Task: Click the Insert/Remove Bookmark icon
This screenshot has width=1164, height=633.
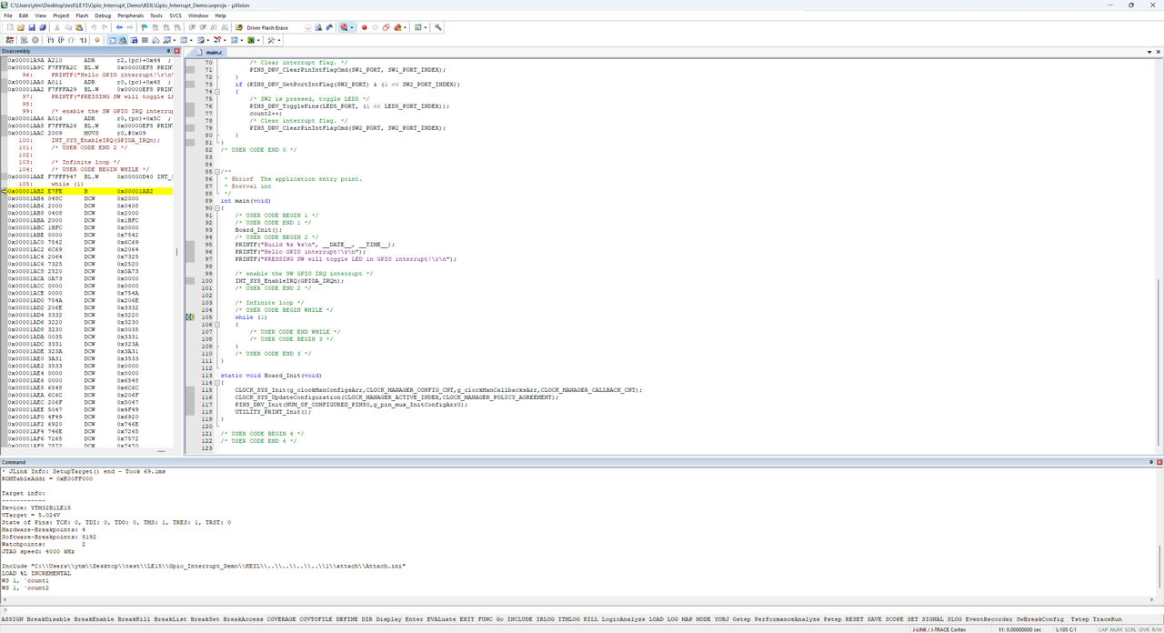Action: 144,27
